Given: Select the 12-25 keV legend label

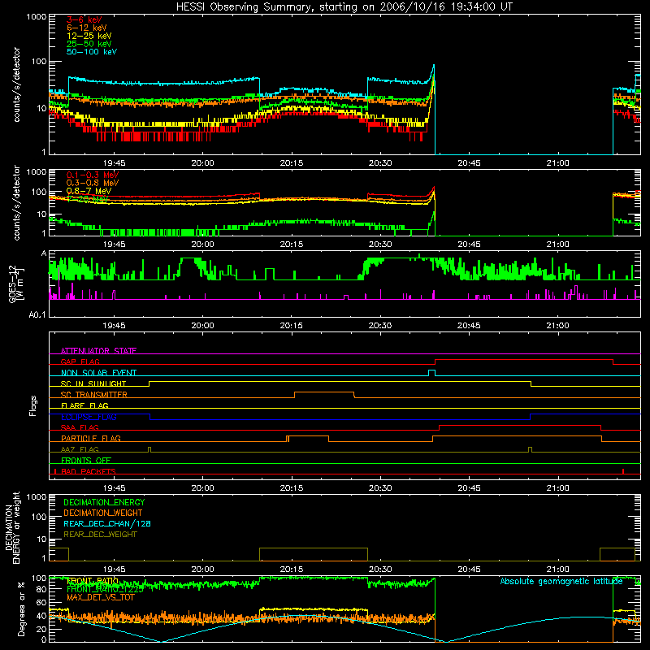Looking at the screenshot, I should [x=89, y=36].
